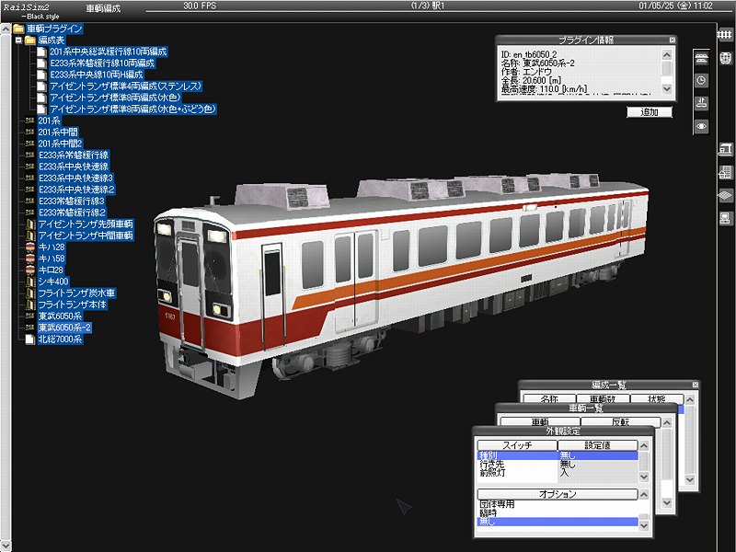Click the computer settings icon

[x=725, y=218]
